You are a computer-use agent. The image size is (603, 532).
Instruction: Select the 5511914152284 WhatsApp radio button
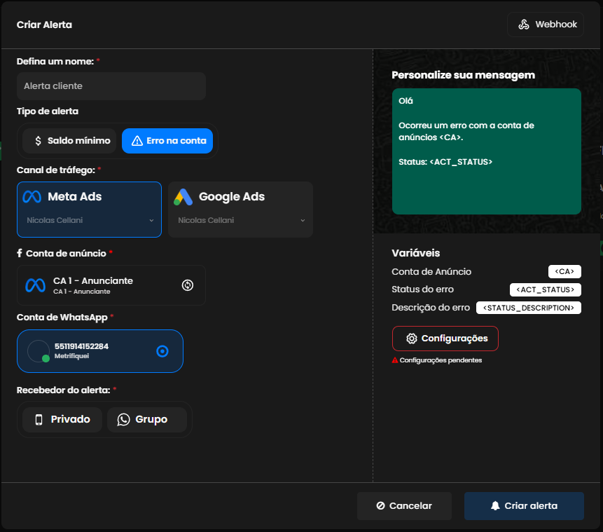(162, 351)
